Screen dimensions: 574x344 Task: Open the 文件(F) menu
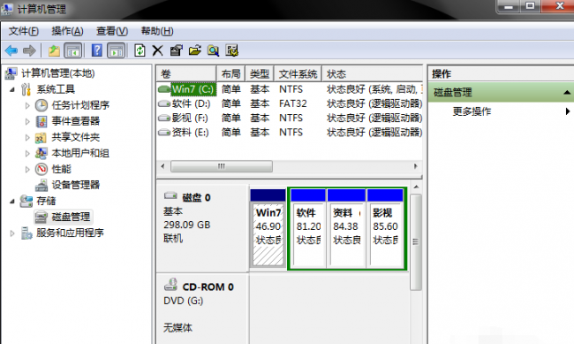tap(24, 31)
